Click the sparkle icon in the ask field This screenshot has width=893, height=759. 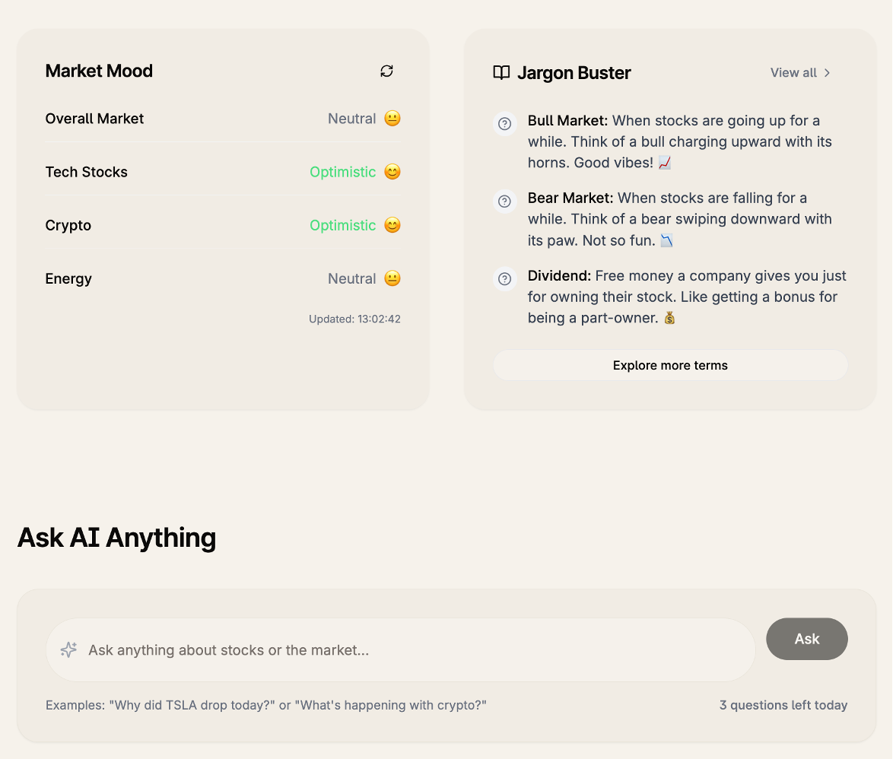[68, 649]
